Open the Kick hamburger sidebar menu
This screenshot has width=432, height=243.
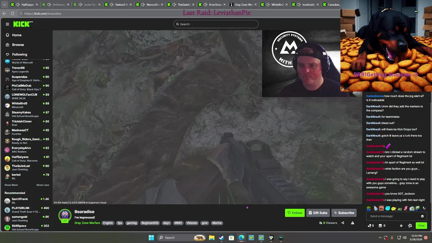[x=7, y=24]
